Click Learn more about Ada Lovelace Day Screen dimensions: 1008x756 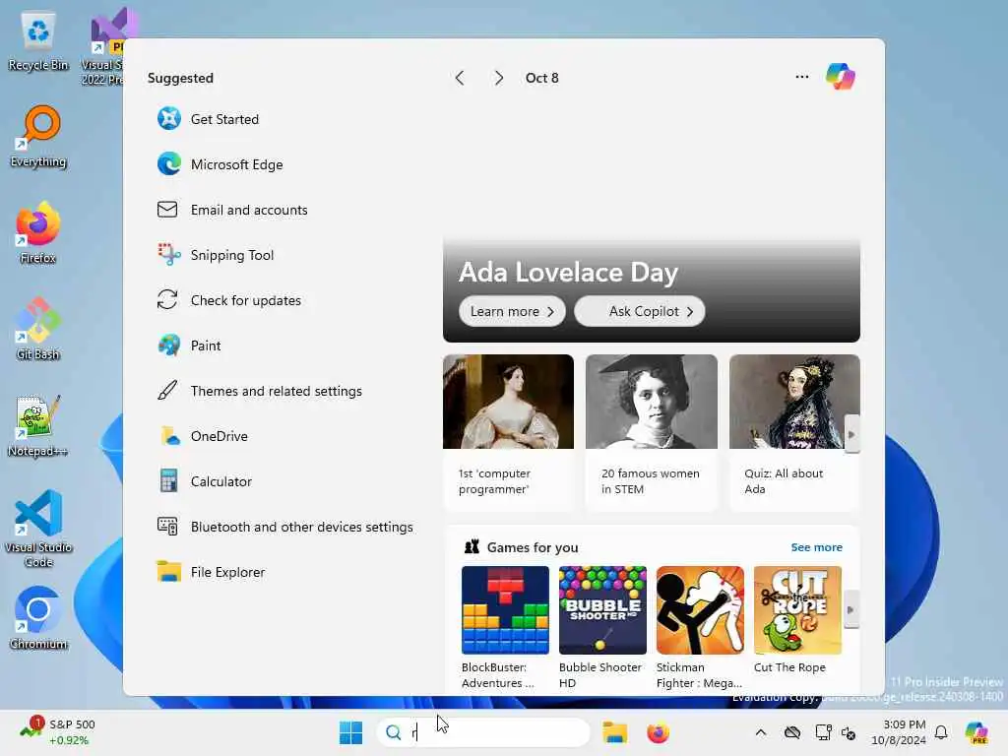click(512, 312)
